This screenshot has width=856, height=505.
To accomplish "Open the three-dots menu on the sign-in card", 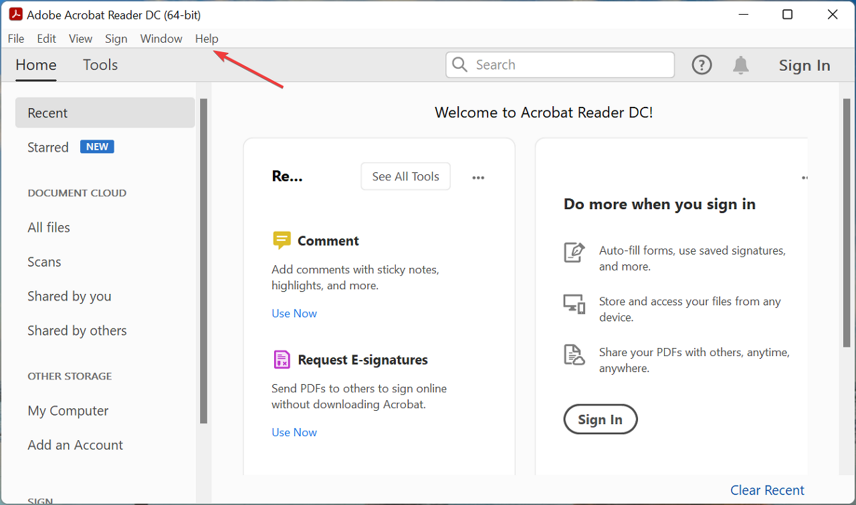I will coord(805,178).
